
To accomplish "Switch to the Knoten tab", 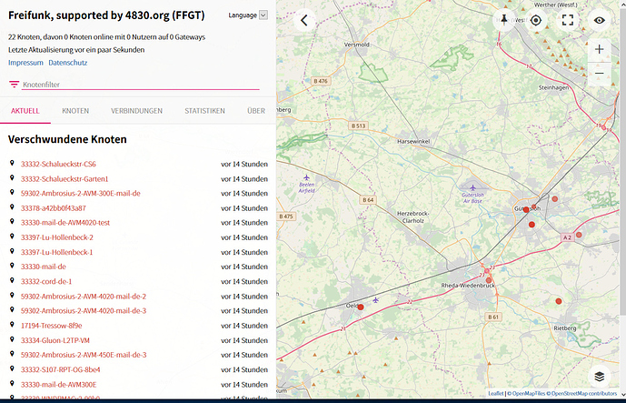I will [75, 111].
